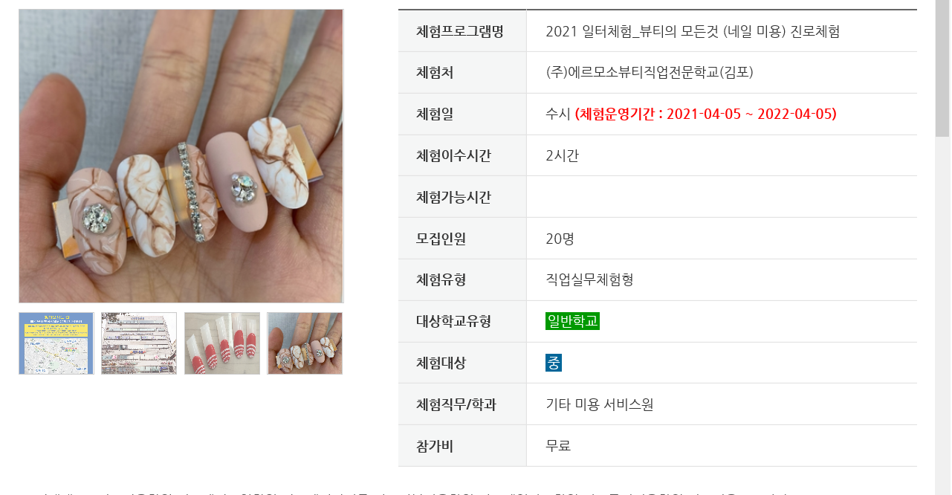
Task: Open the large marble nail art photo
Action: click(181, 156)
